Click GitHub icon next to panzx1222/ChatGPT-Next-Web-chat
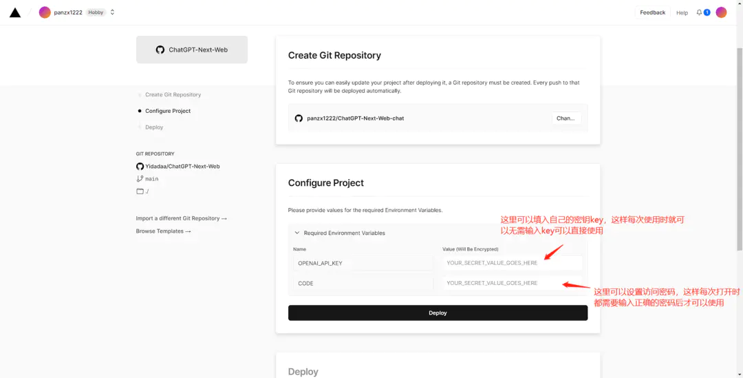Viewport: 743px width, 378px height. [x=299, y=118]
